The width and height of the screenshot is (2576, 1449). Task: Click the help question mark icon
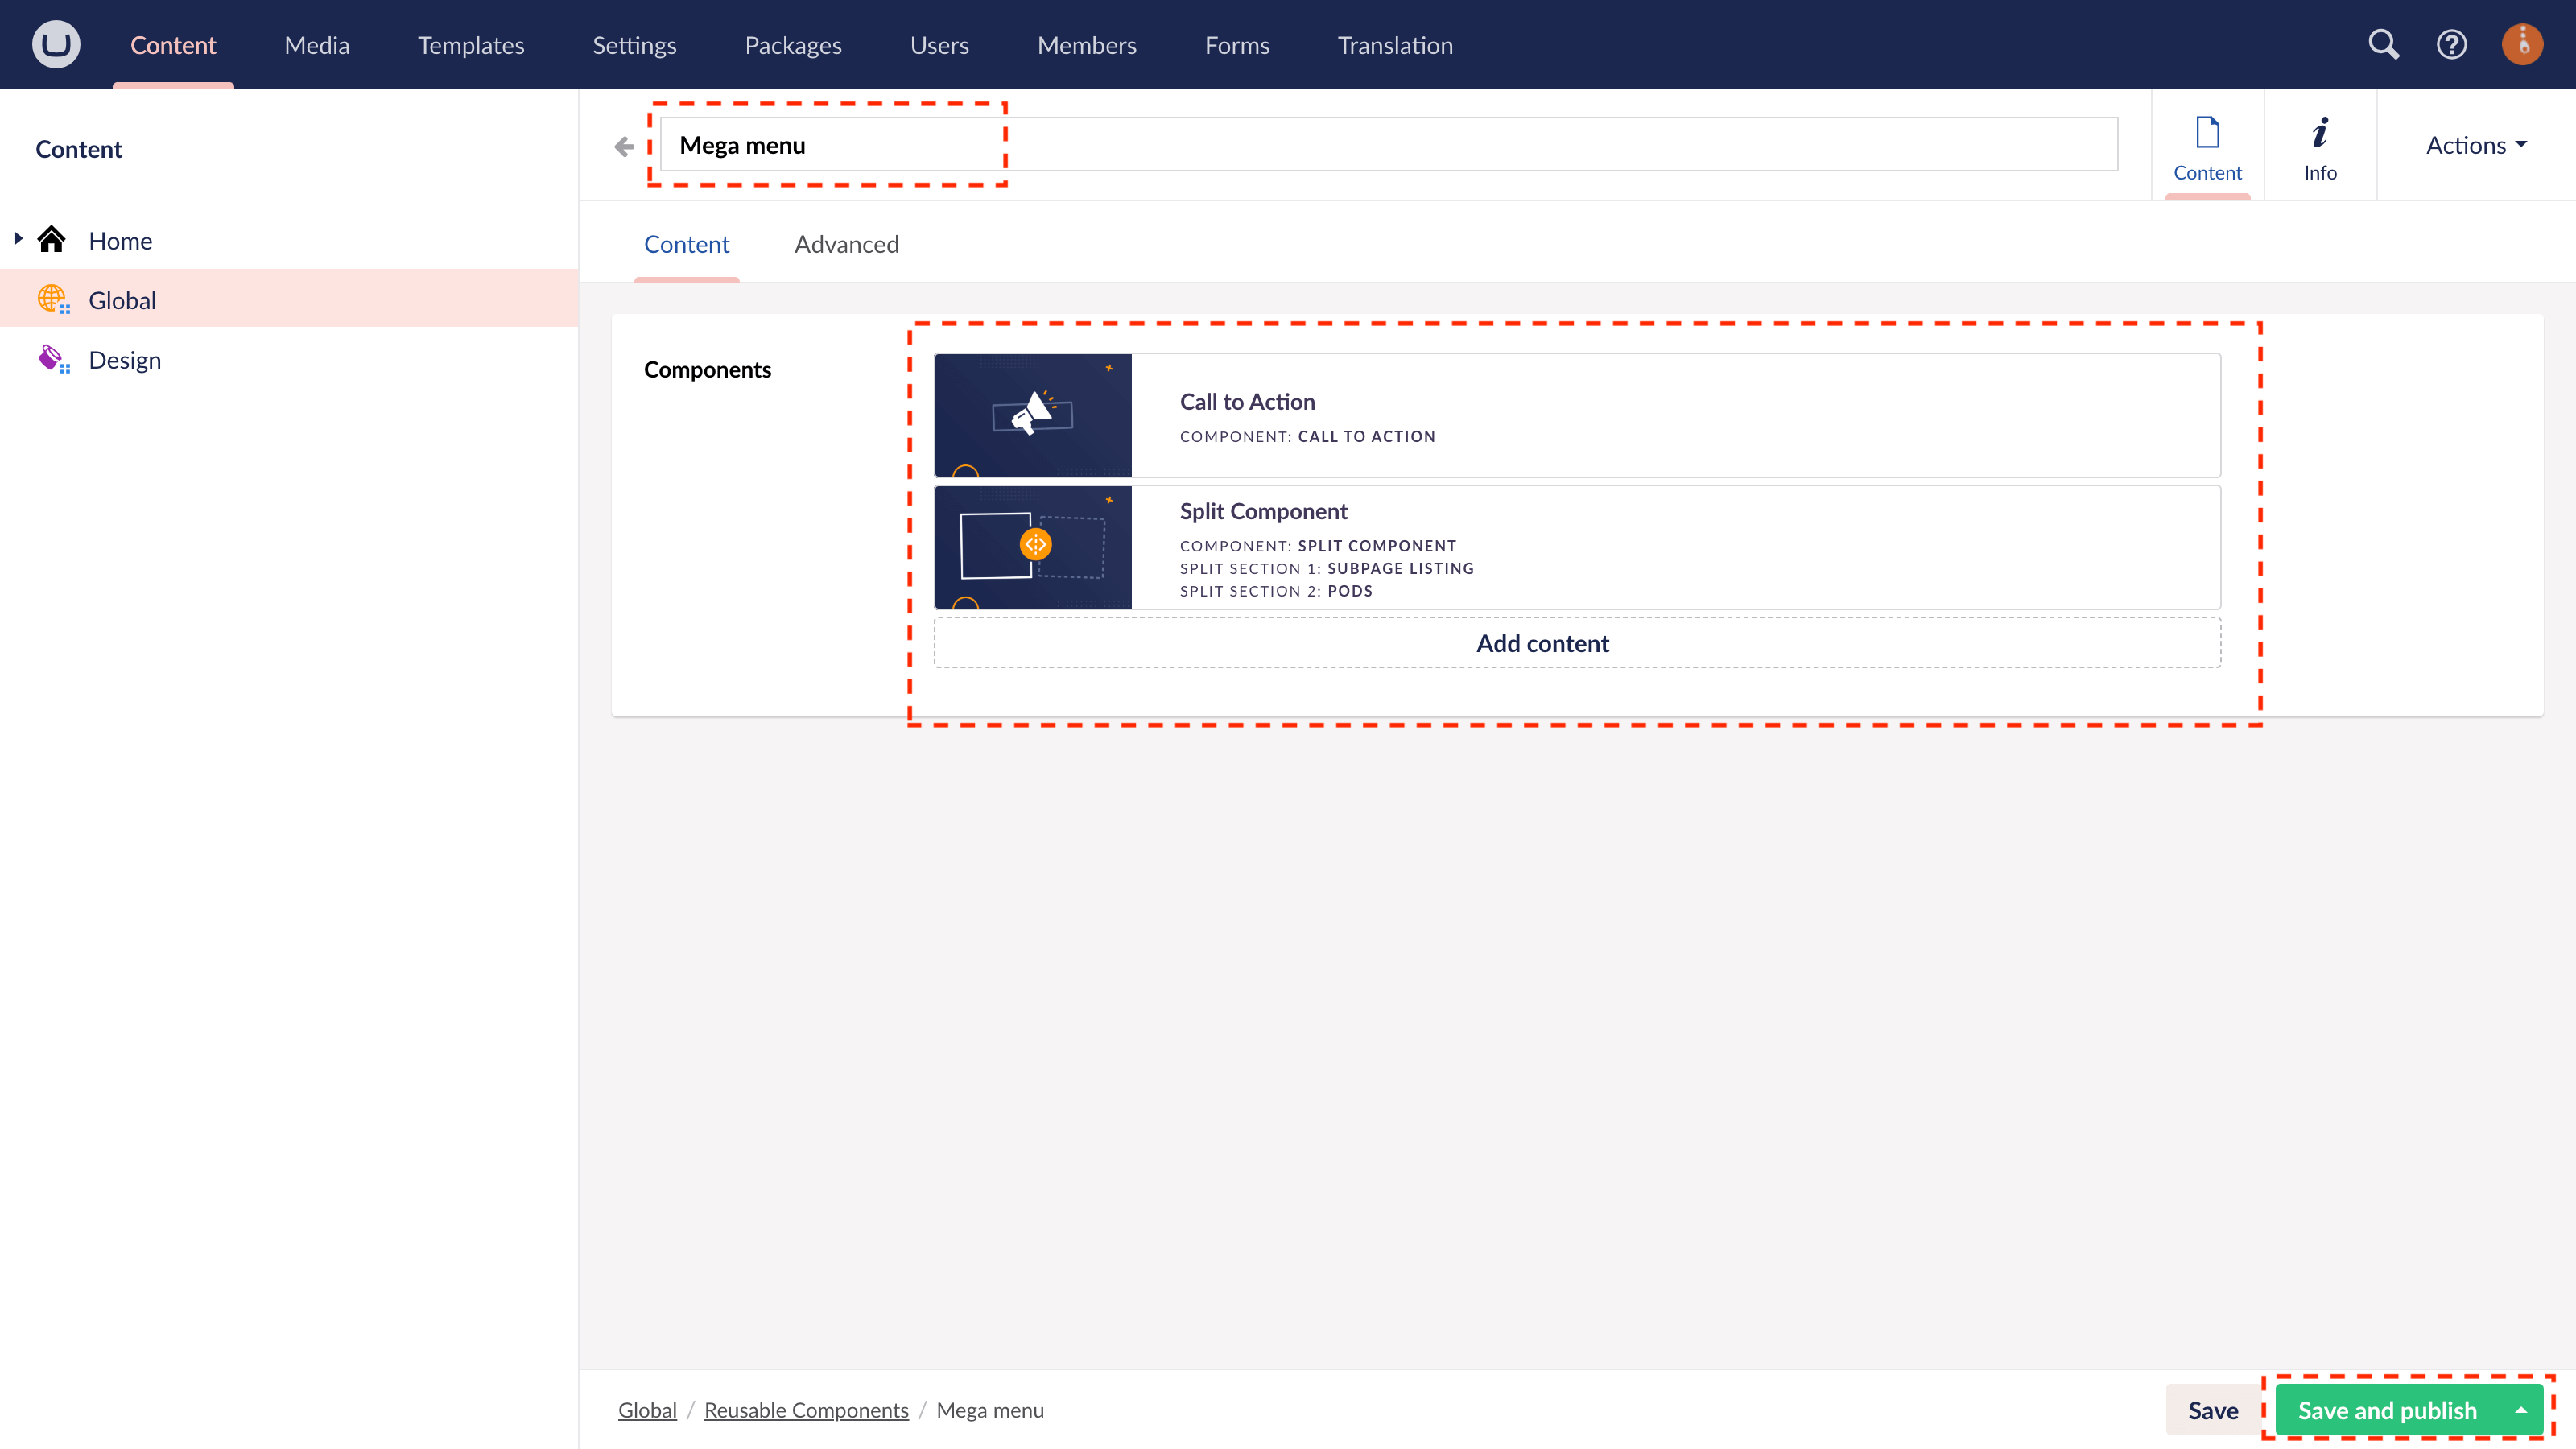point(2452,44)
